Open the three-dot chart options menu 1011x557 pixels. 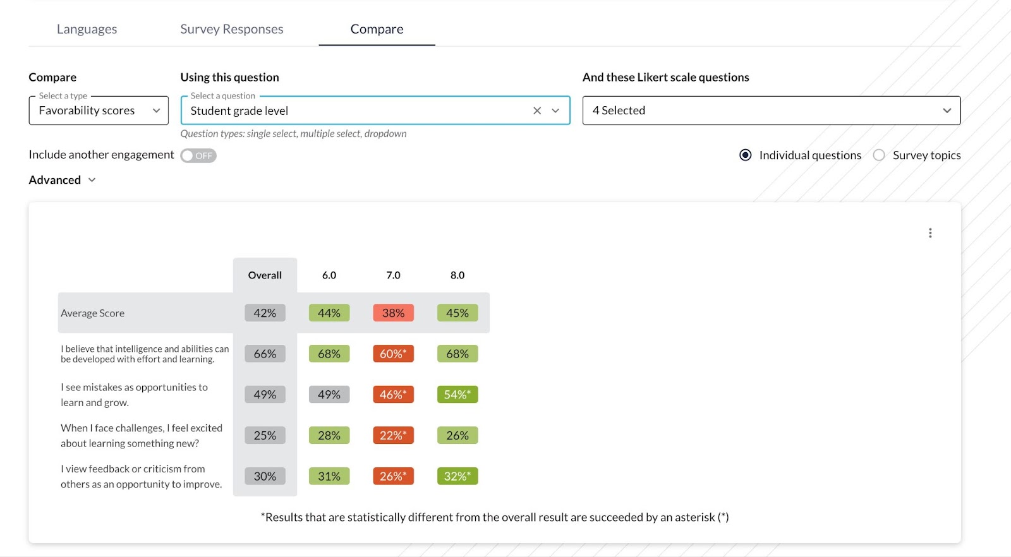pos(929,233)
